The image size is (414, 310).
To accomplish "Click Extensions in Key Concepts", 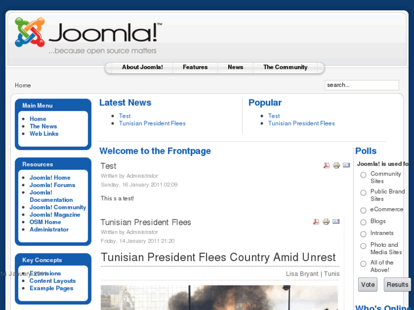I will (45, 274).
